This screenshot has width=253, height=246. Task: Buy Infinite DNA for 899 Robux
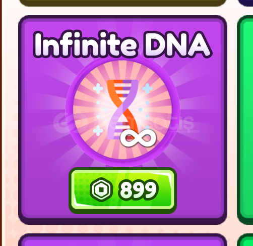coord(122,190)
